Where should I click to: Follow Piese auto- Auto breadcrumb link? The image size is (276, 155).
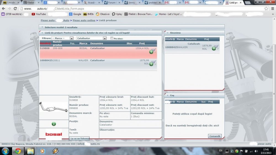55,20
